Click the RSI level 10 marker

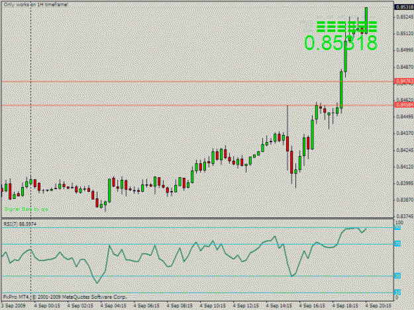point(397,292)
